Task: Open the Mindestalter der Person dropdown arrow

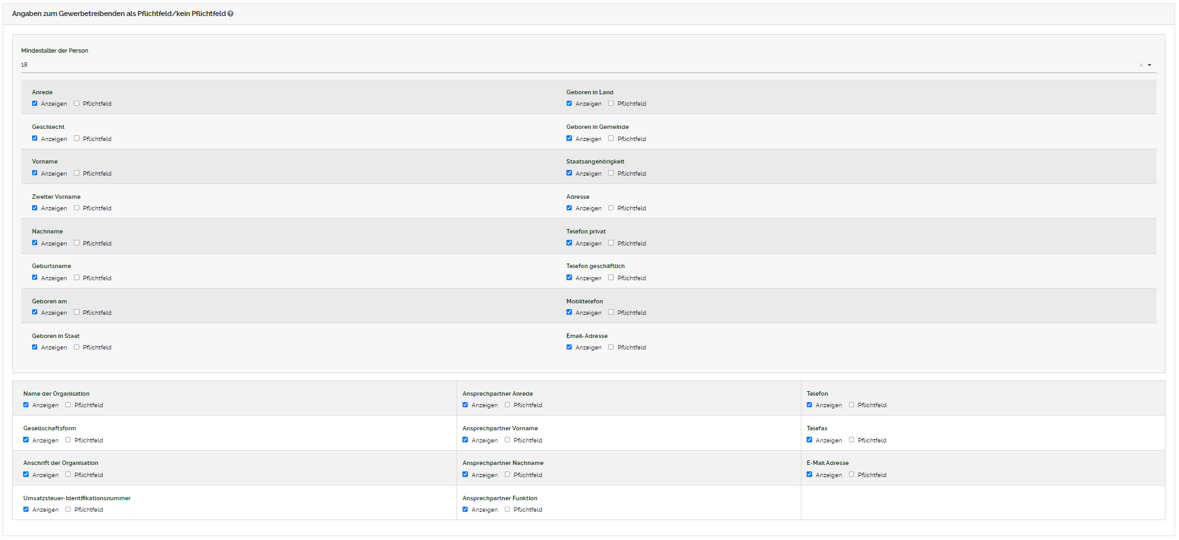Action: 1149,65
